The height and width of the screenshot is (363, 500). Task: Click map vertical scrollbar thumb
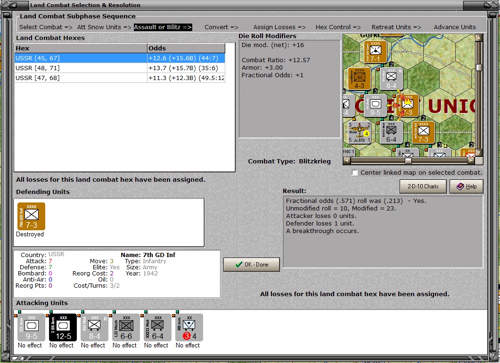pyautogui.click(x=479, y=67)
